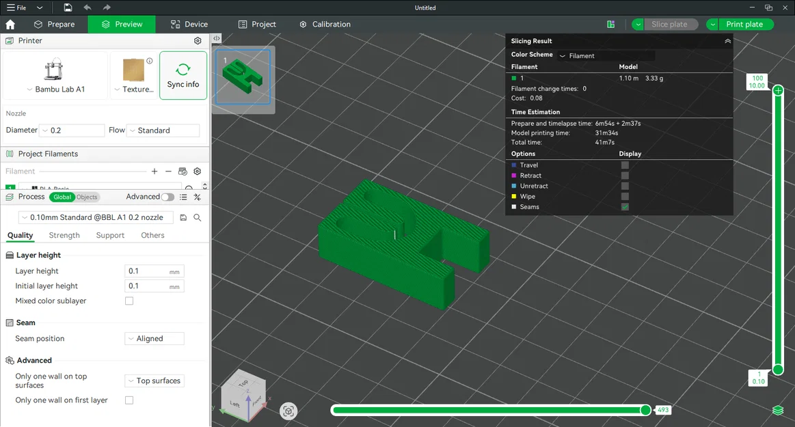Save the project with the disk icon
This screenshot has height=427, width=795.
pyautogui.click(x=68, y=8)
